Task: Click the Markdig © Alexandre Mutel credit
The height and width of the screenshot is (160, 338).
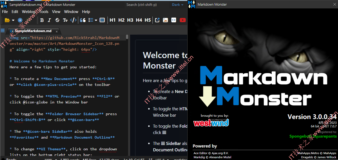Action: point(212,157)
